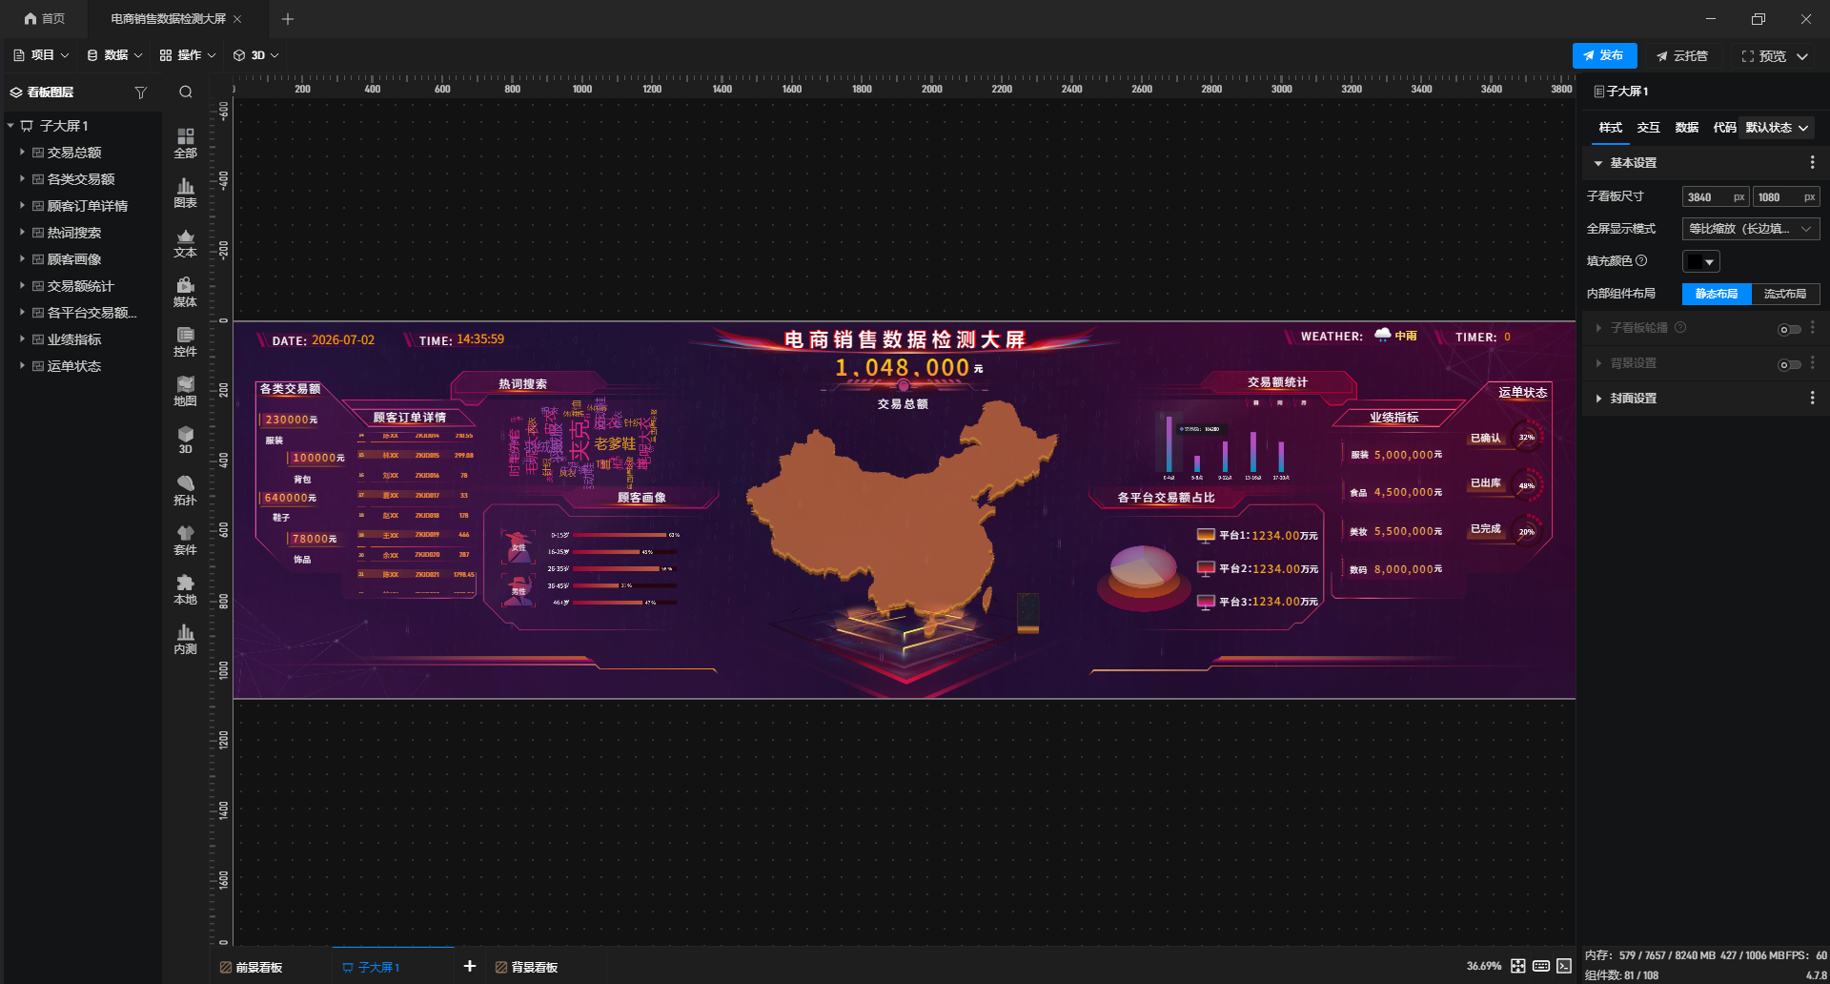Toggle the 子看板轮播 switch
Screen dimensions: 1830x984
tap(1789, 329)
